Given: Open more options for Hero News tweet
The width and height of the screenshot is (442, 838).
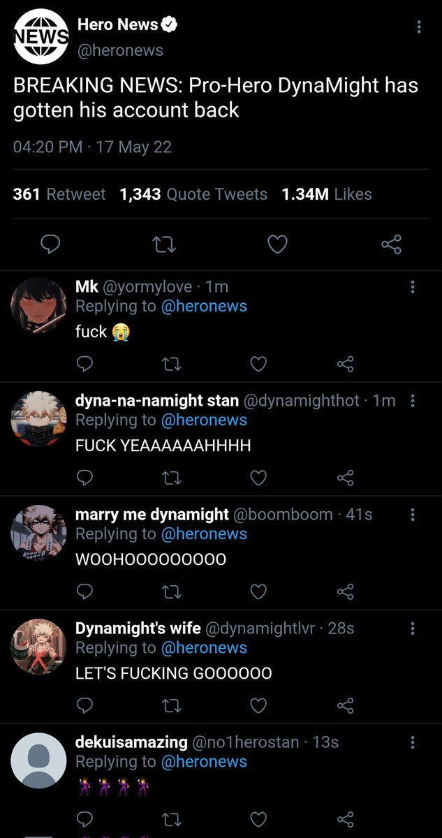Looking at the screenshot, I should pos(418,27).
